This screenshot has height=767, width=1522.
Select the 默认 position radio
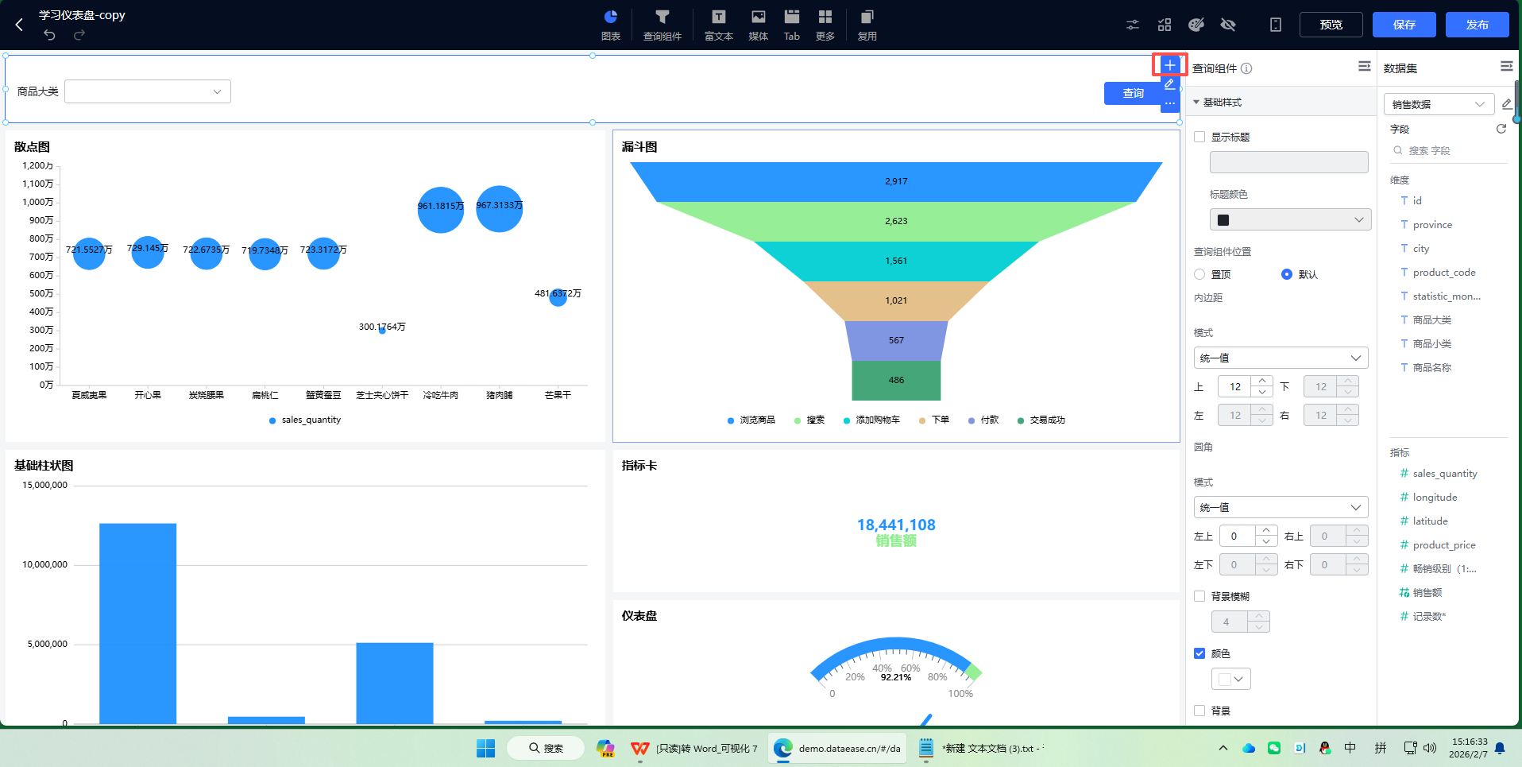click(1287, 274)
